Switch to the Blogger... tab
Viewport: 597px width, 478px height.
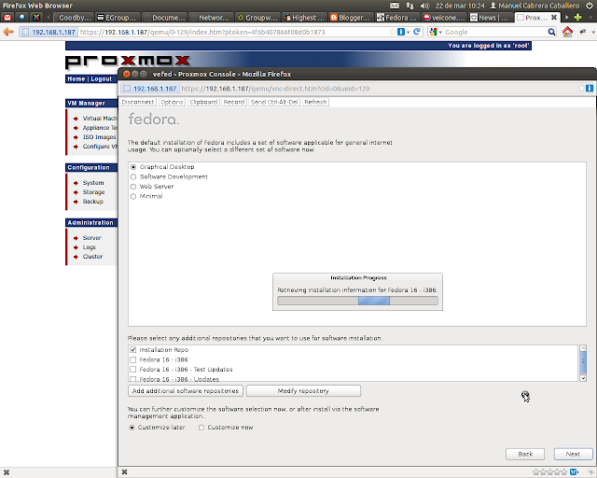(x=352, y=18)
